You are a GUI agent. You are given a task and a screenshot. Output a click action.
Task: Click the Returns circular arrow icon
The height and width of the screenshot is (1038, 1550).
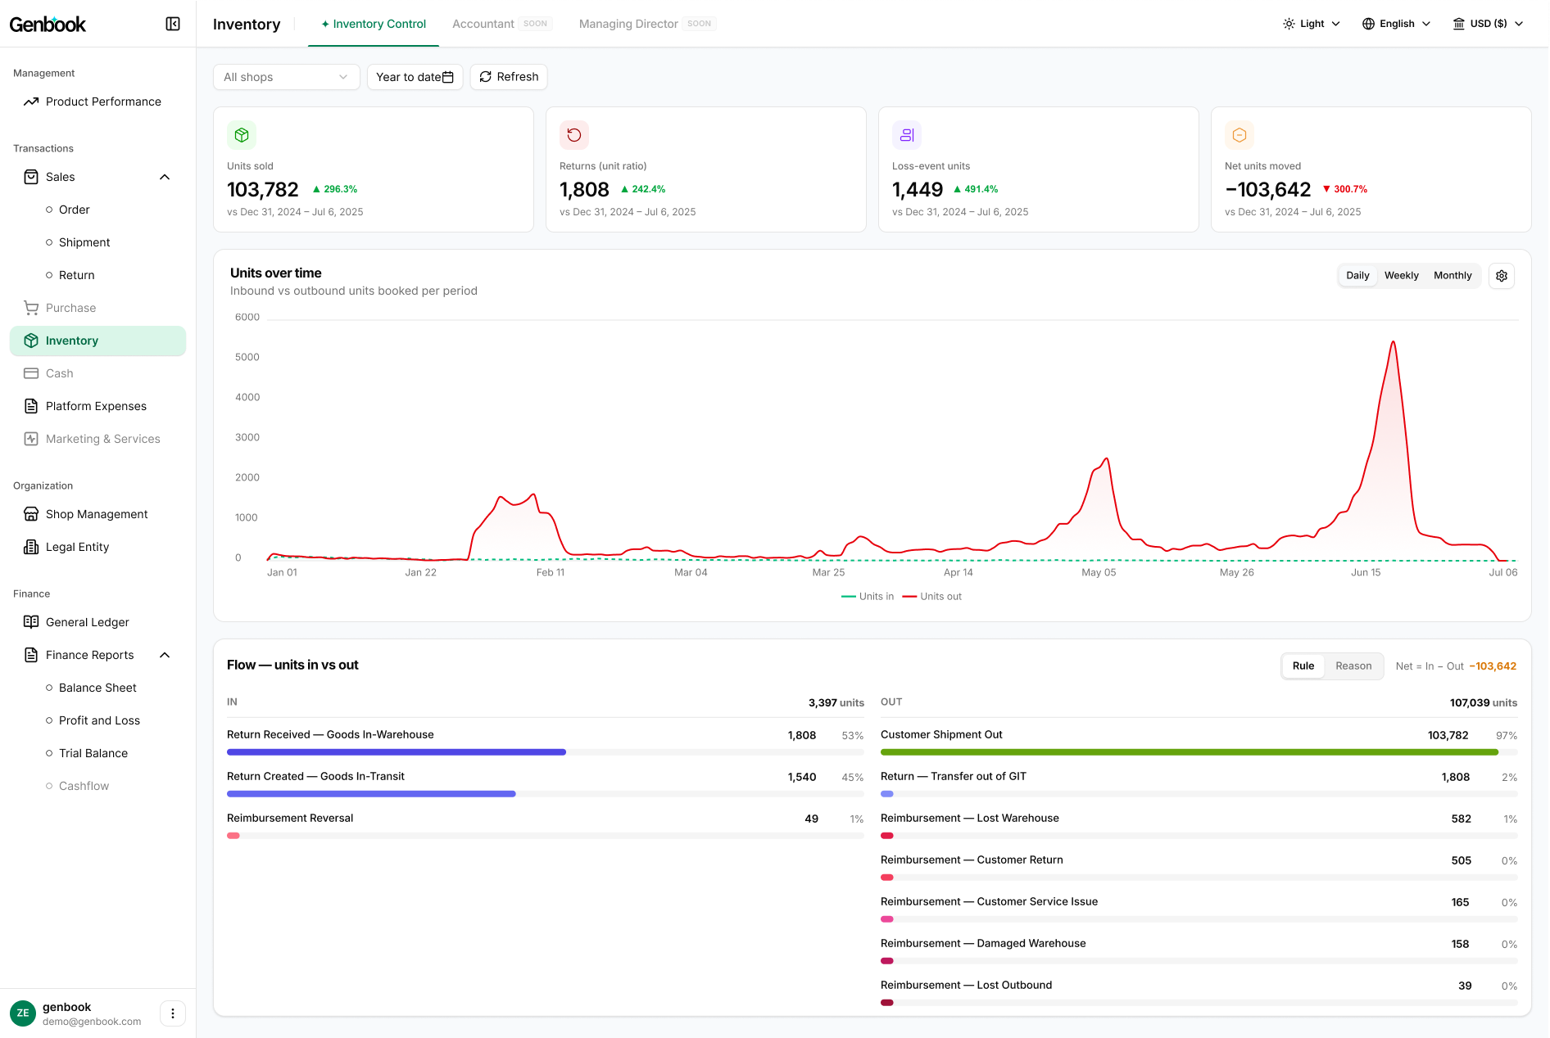(x=574, y=135)
